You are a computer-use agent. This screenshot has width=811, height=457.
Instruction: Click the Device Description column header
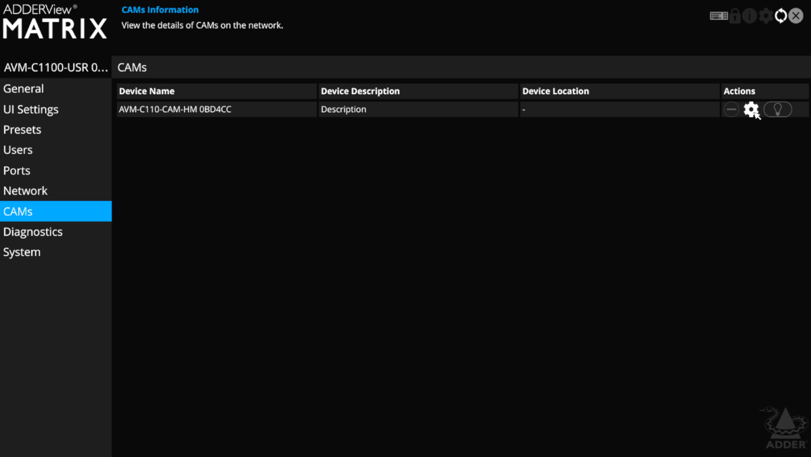click(x=418, y=91)
